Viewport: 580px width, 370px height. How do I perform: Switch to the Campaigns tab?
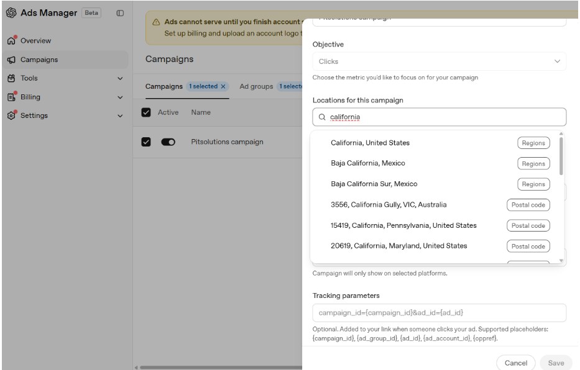164,86
